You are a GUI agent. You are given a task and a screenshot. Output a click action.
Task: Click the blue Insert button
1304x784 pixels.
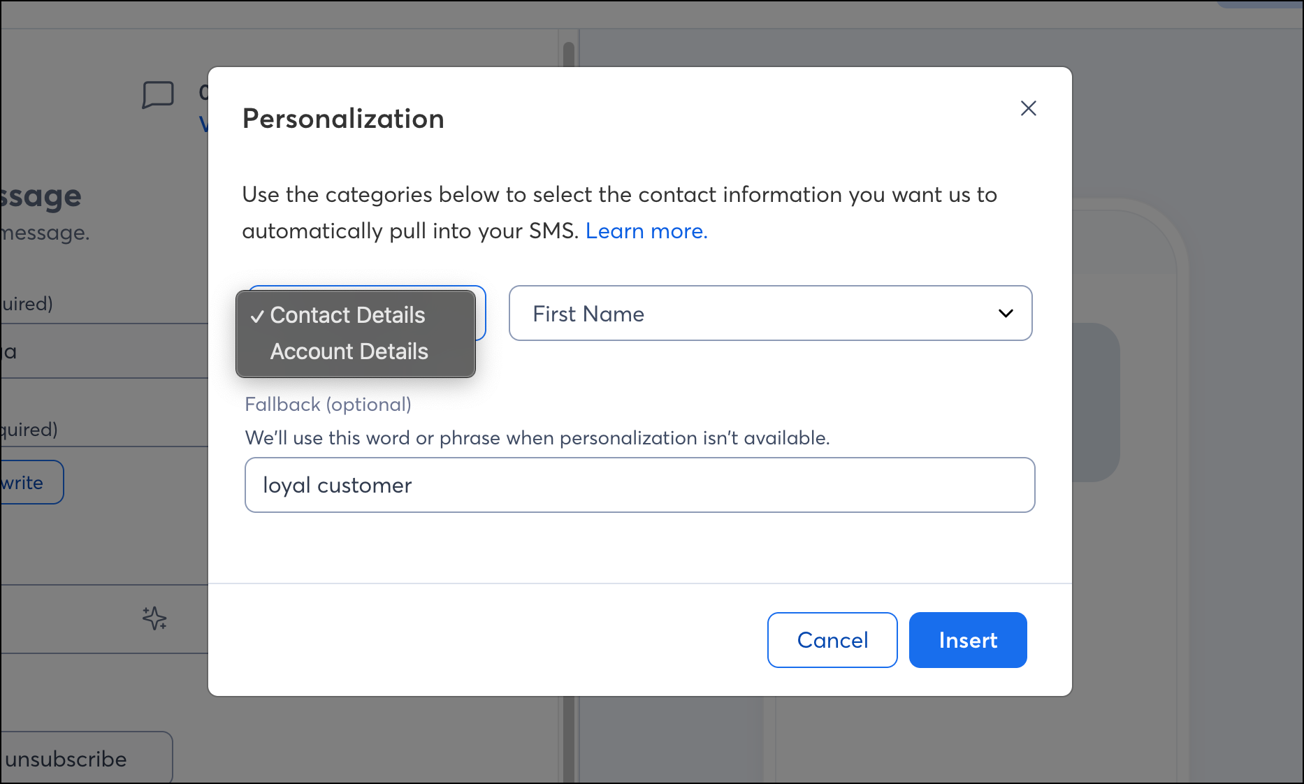967,640
